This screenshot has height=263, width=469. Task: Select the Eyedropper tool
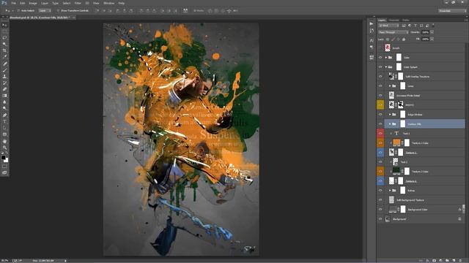(x=4, y=57)
